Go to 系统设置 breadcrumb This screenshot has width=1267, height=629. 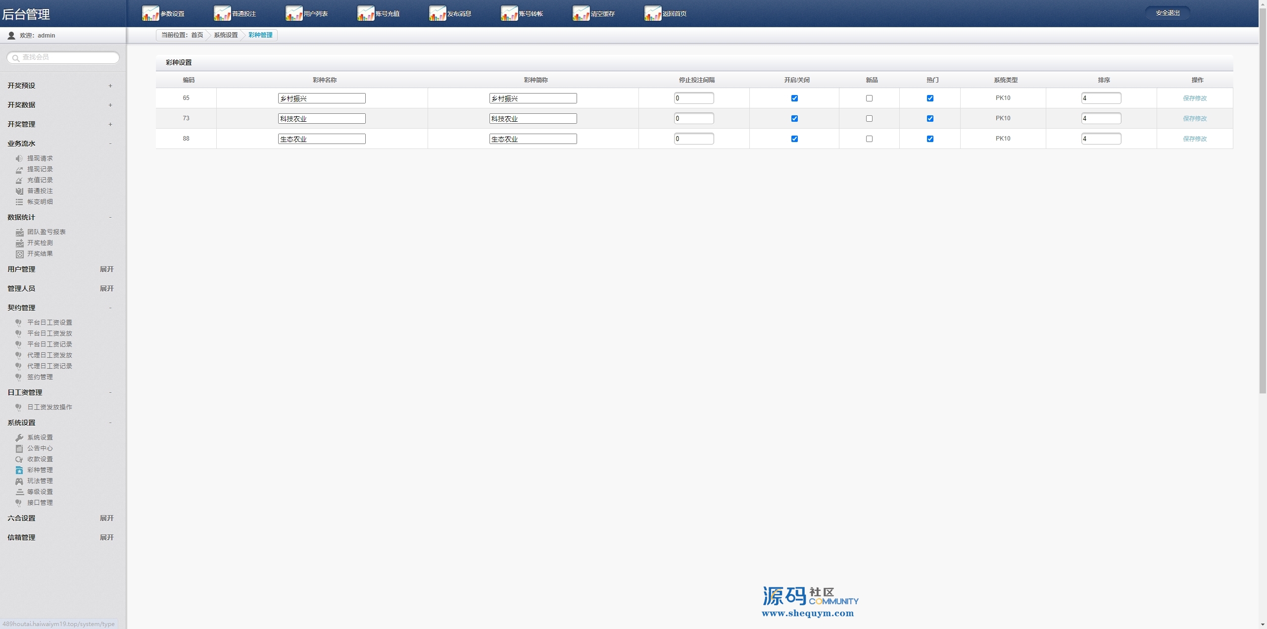click(226, 35)
